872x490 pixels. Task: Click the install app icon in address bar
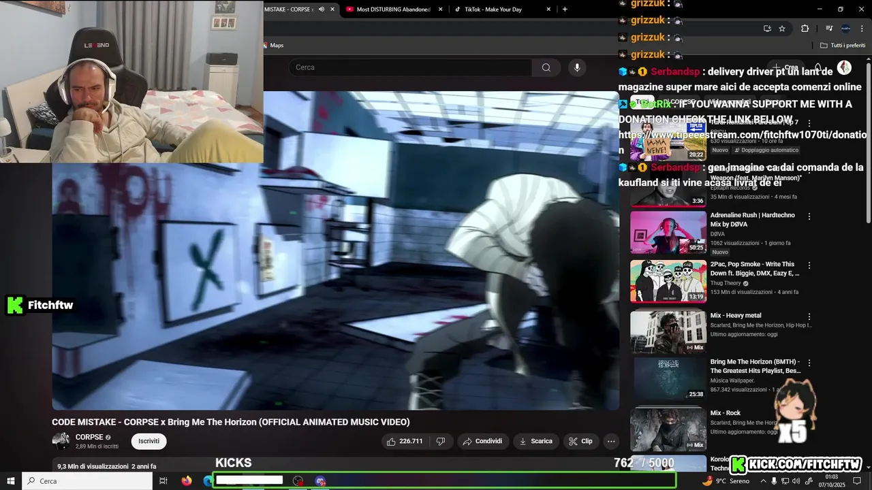click(767, 29)
